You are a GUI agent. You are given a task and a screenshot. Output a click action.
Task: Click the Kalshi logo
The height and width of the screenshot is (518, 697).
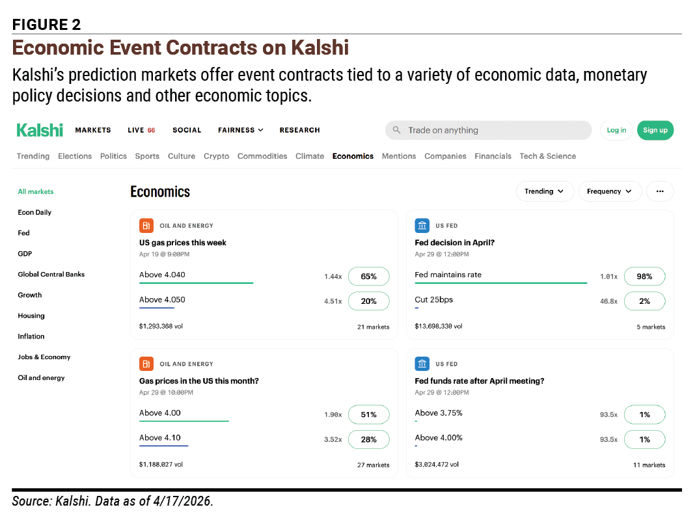pyautogui.click(x=40, y=130)
